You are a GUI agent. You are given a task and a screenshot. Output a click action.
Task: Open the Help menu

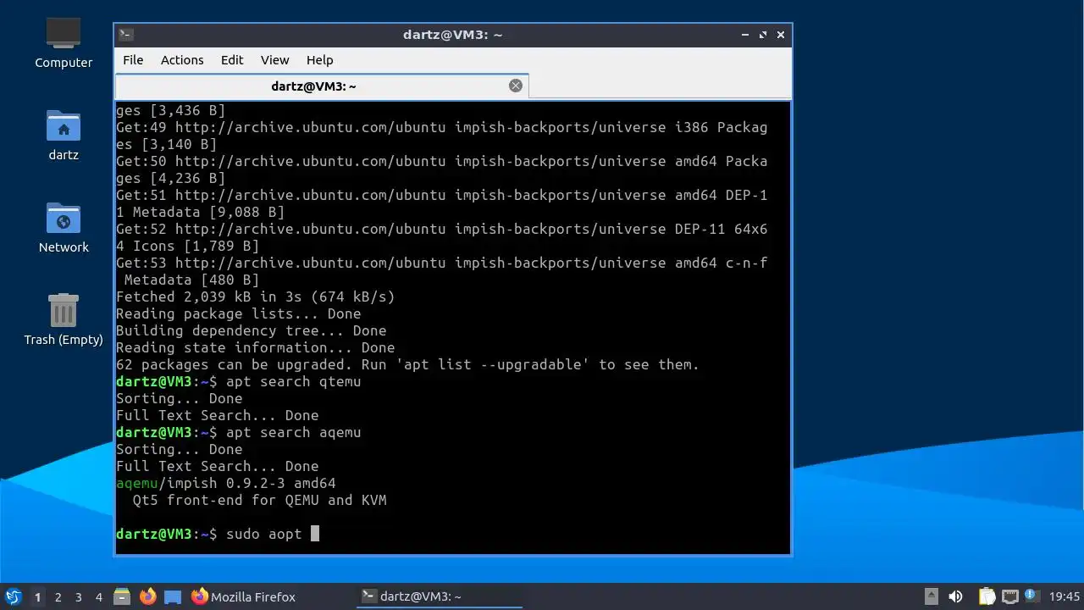(319, 60)
